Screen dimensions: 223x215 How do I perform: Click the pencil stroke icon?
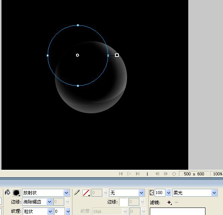point(77,192)
